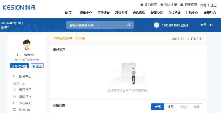Image resolution: width=221 pixels, height=113 pixels.
Task: Click the 退出 button under profile
Action: point(37,66)
